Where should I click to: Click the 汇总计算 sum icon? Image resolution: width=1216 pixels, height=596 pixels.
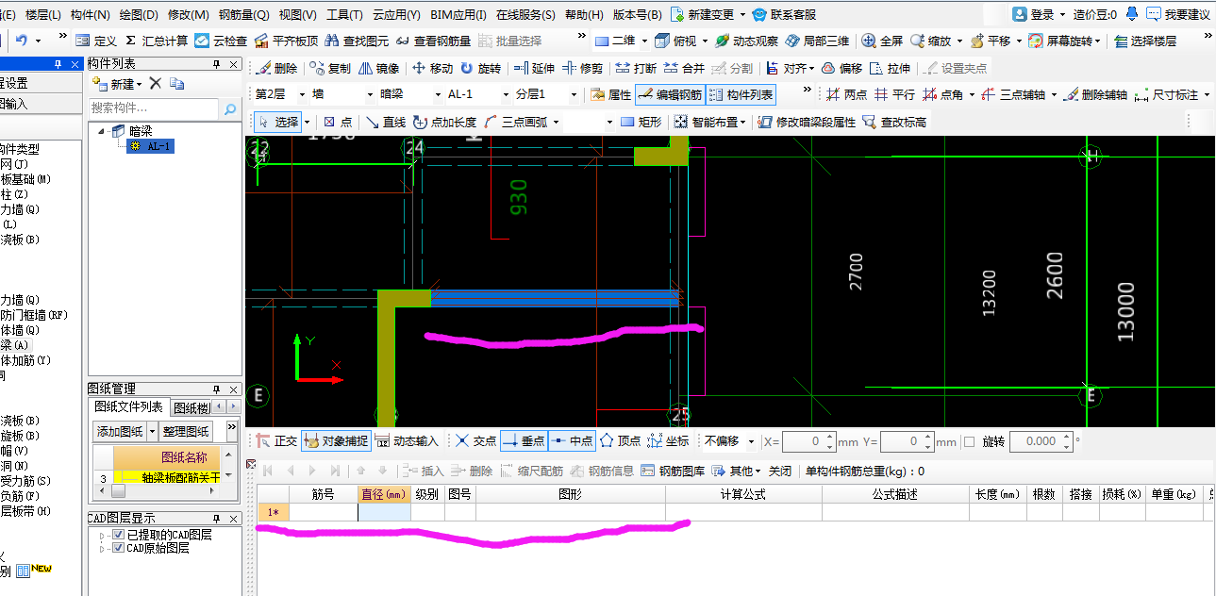[x=130, y=41]
